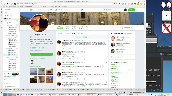Open the shoyal@sh... bookmark in tw folder
This screenshot has height=96, width=172.
(13, 59)
